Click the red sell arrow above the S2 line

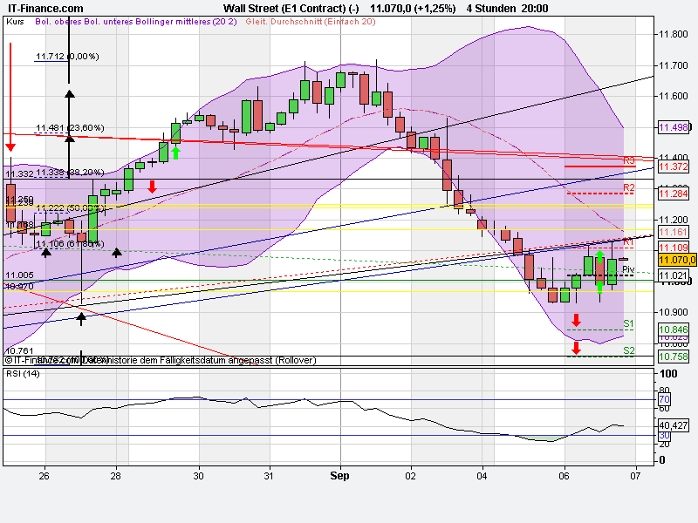coord(577,346)
